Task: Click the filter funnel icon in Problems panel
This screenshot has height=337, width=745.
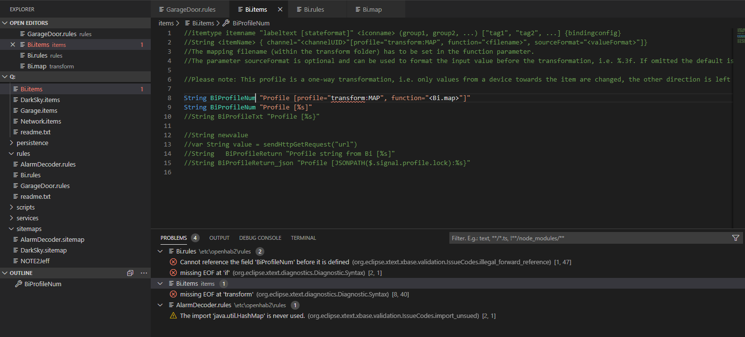Action: (x=735, y=238)
